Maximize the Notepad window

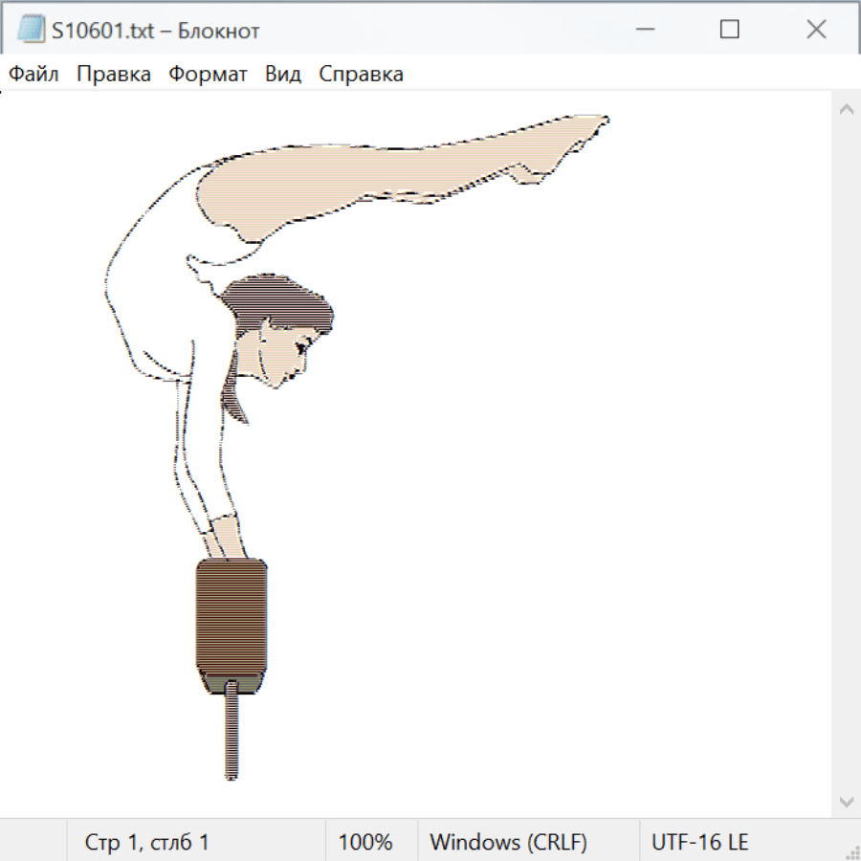tap(729, 30)
